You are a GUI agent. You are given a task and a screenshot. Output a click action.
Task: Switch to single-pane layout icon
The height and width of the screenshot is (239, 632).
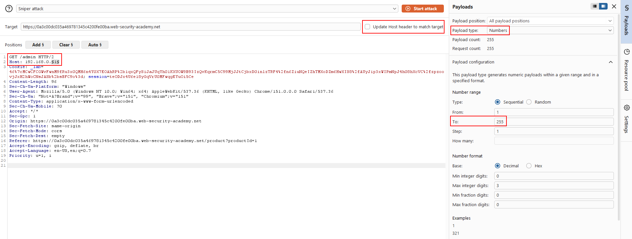click(x=595, y=6)
